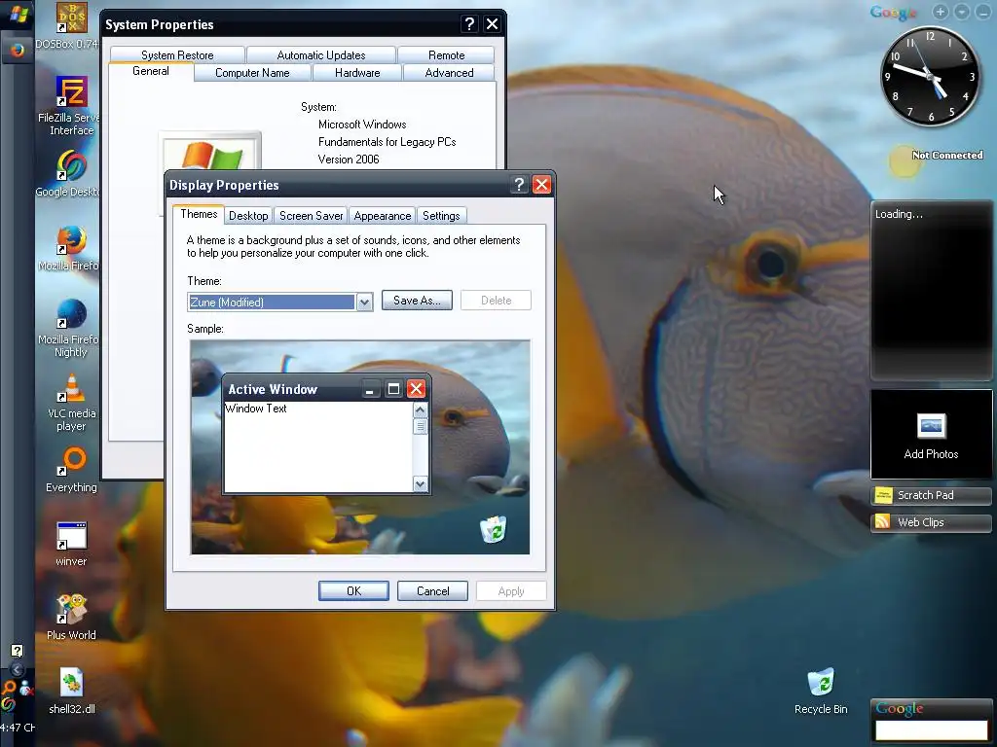Click the Windows Start button
The image size is (997, 747).
(18, 14)
